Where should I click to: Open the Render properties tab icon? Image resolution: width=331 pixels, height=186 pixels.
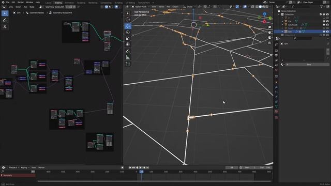(x=276, y=51)
